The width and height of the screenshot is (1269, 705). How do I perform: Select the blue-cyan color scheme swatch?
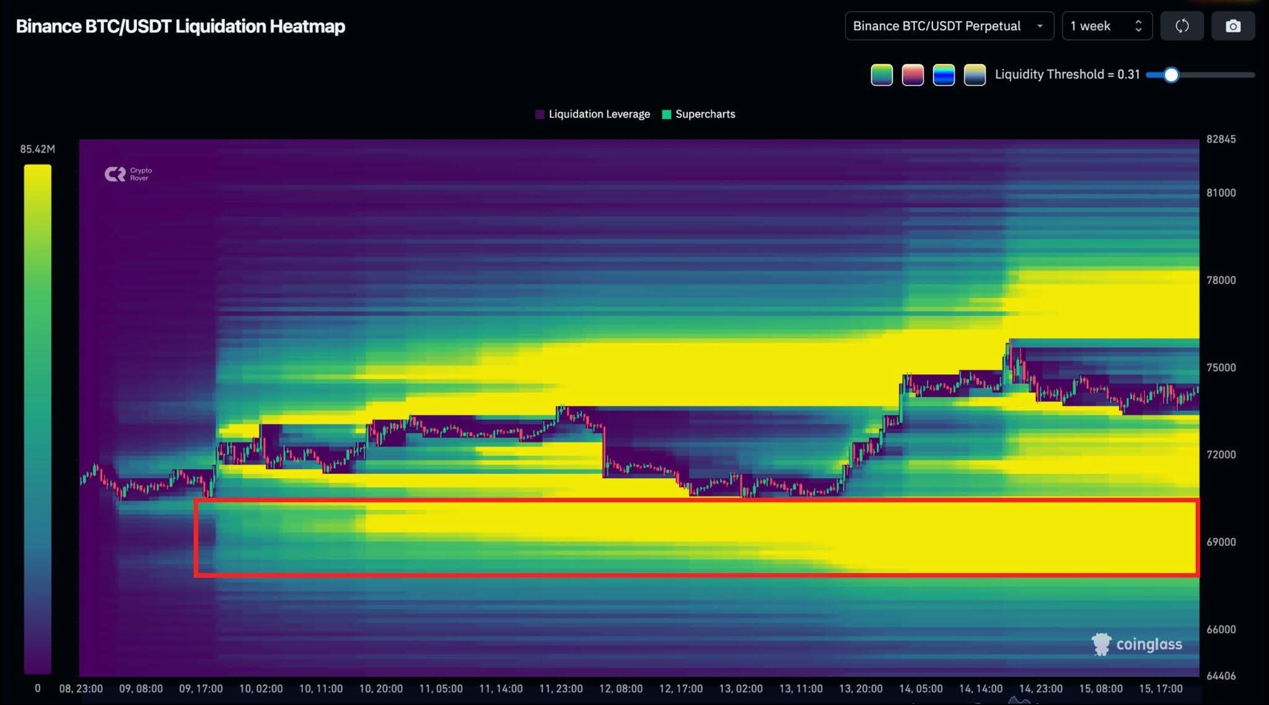tap(944, 75)
